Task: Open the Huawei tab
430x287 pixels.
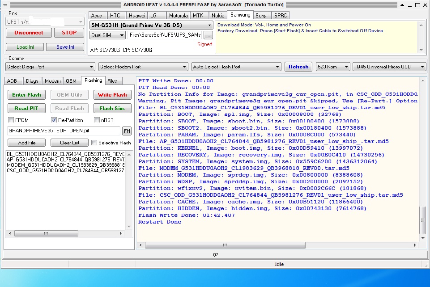Action: 137,16
